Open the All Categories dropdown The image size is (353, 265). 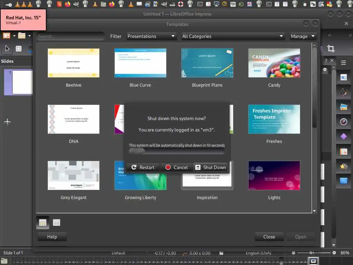pyautogui.click(x=233, y=36)
